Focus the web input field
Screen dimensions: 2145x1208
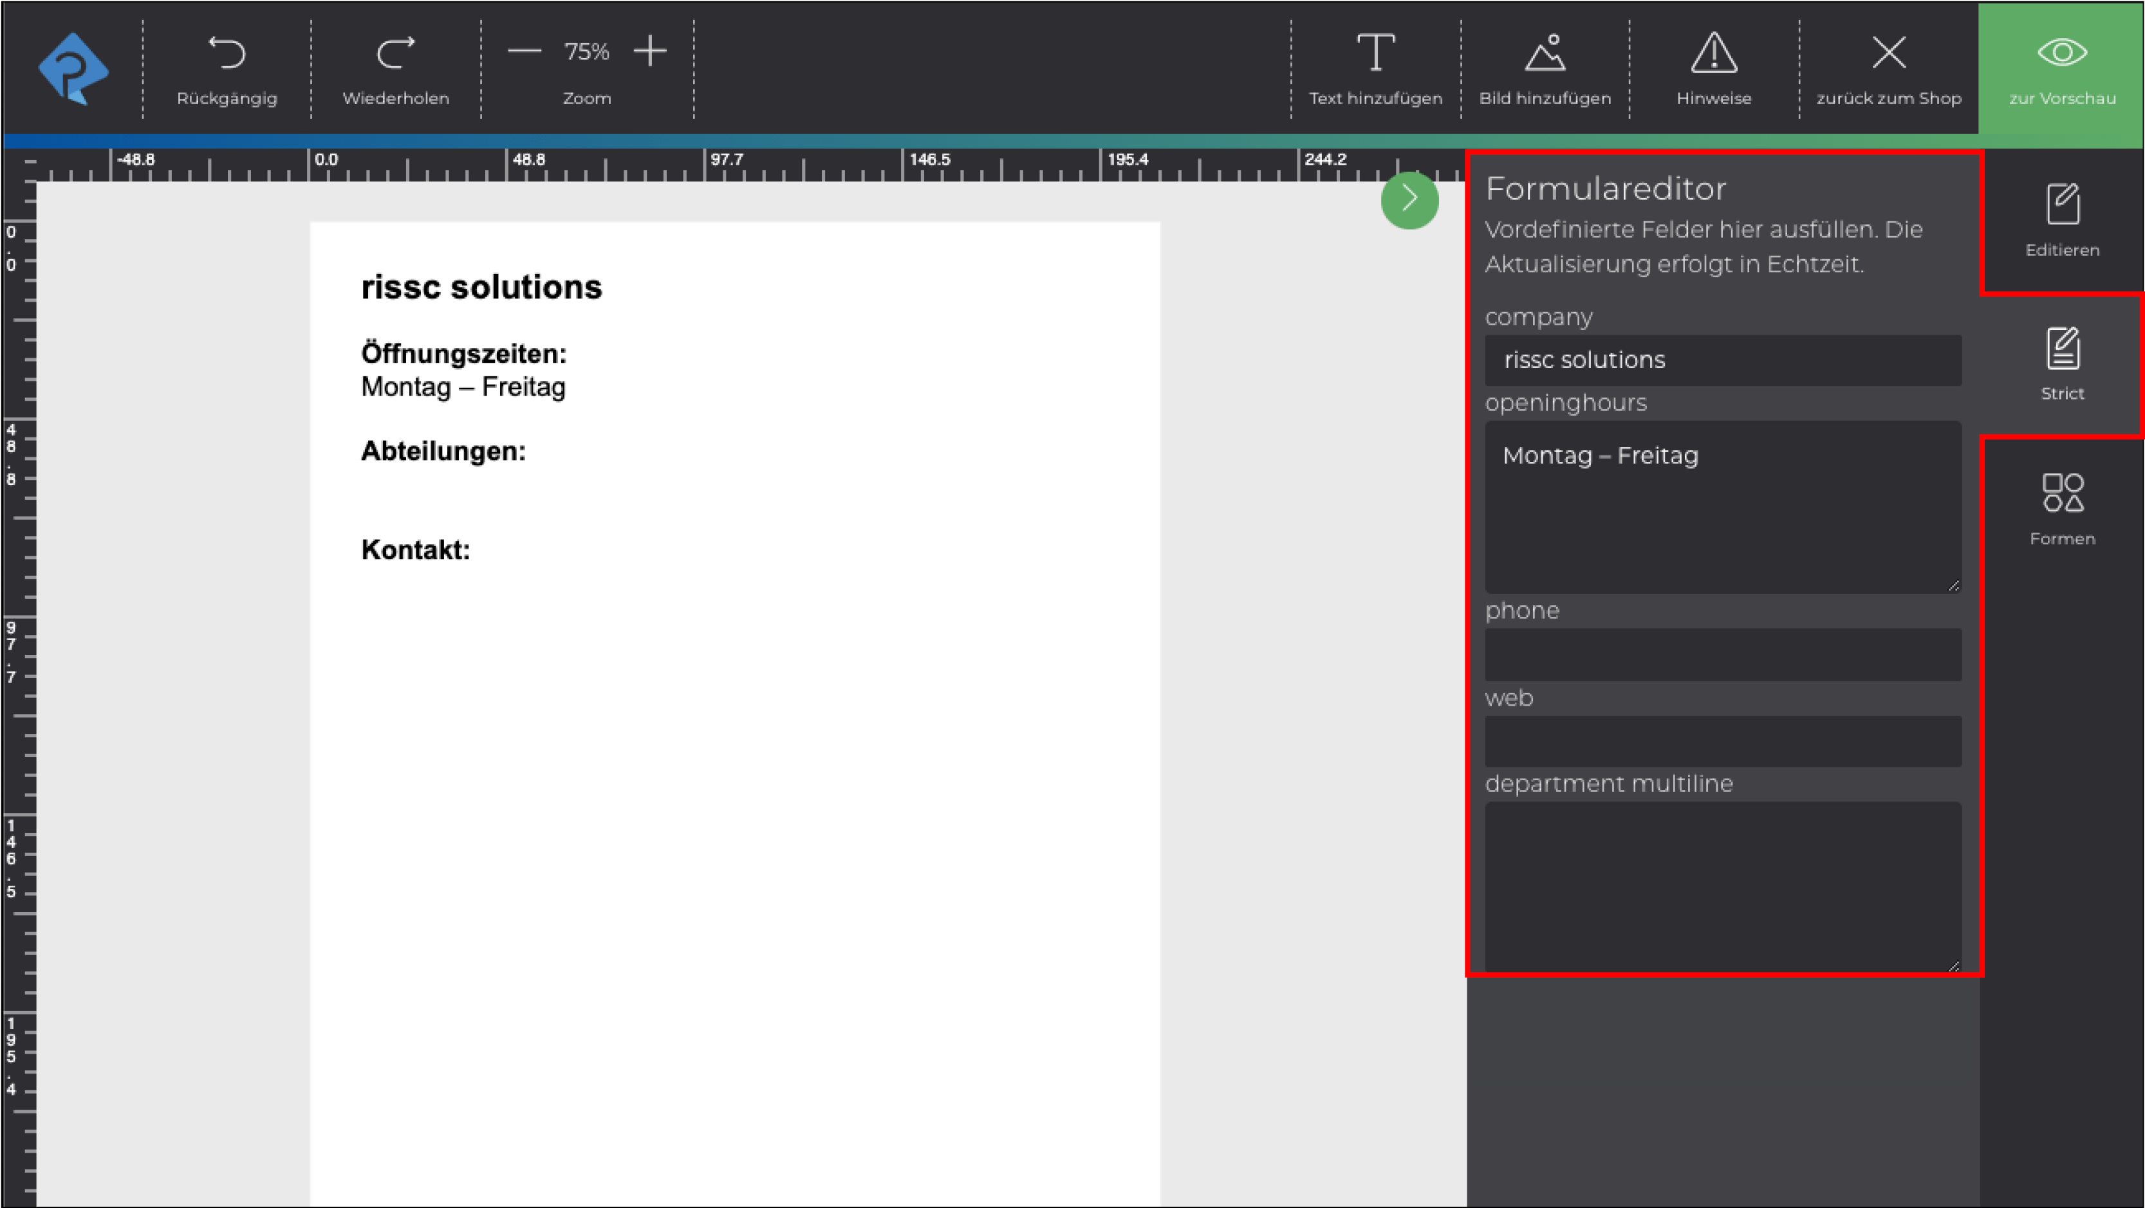point(1722,741)
